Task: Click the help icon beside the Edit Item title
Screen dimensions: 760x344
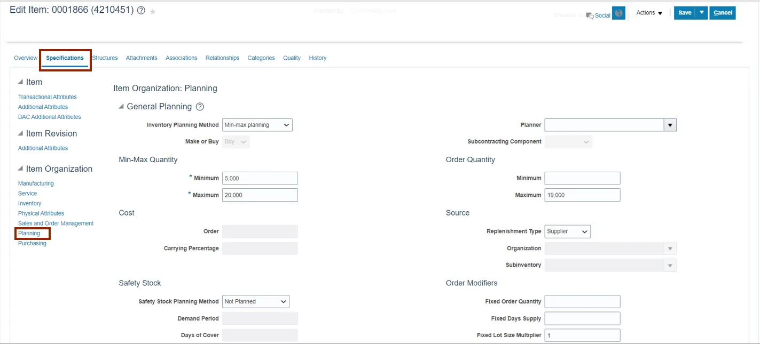Action: [x=141, y=11]
